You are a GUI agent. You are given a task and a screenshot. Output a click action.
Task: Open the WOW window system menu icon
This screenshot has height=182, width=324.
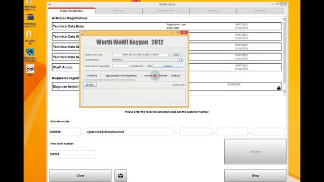[x=50, y=5]
